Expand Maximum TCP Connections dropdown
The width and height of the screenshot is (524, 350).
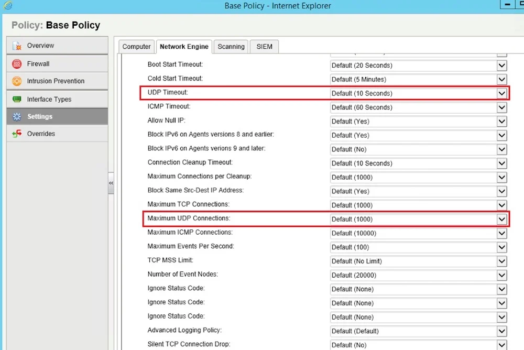click(418, 205)
